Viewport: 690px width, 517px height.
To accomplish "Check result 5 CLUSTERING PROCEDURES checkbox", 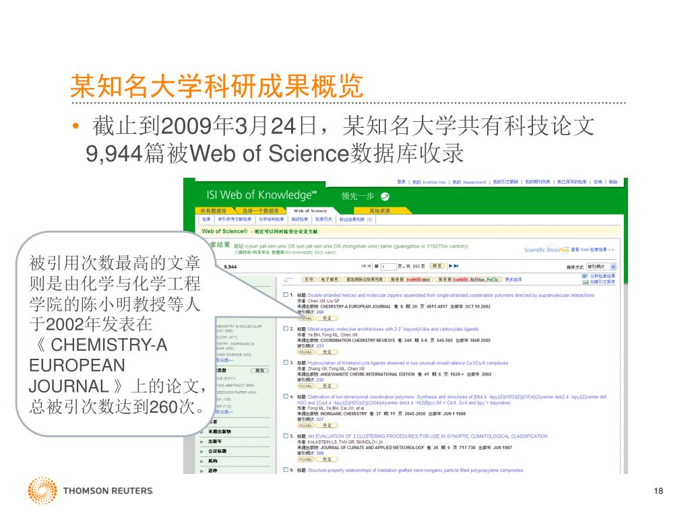I will point(286,436).
